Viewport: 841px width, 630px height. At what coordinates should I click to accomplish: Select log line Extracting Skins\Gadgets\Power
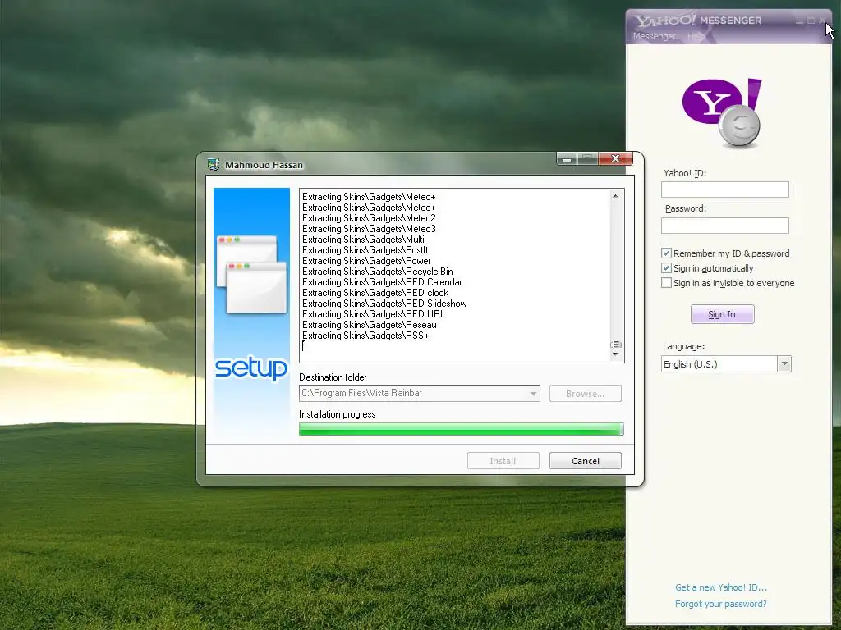366,261
